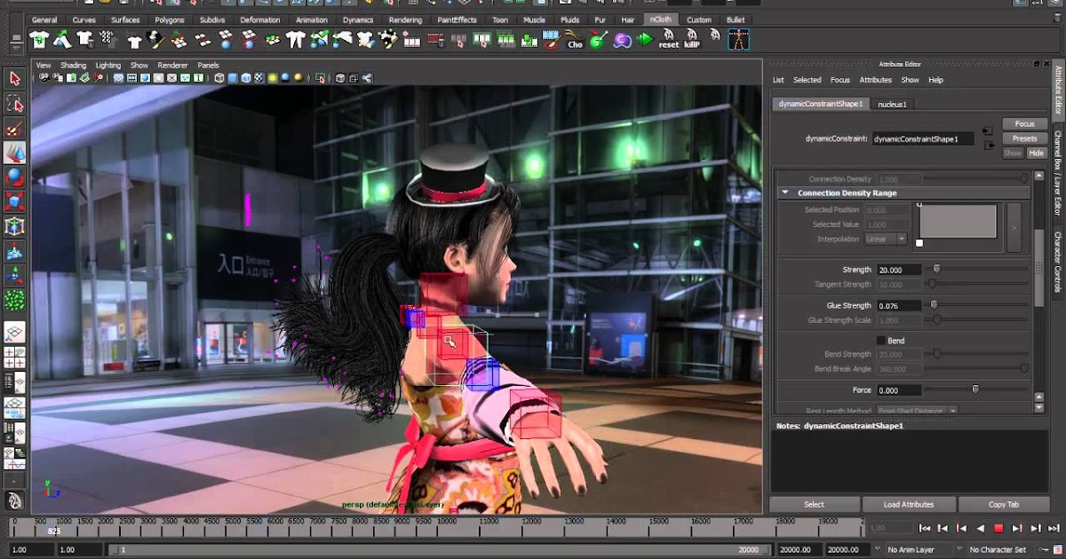Click the green arrow shelf icon

[x=645, y=39]
